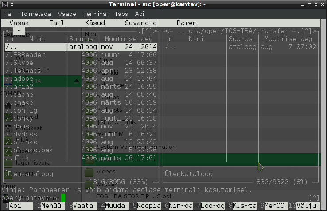Click the 7Loo~og mkdir button

(211, 206)
